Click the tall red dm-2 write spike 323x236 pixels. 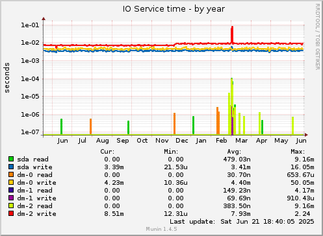point(232,34)
